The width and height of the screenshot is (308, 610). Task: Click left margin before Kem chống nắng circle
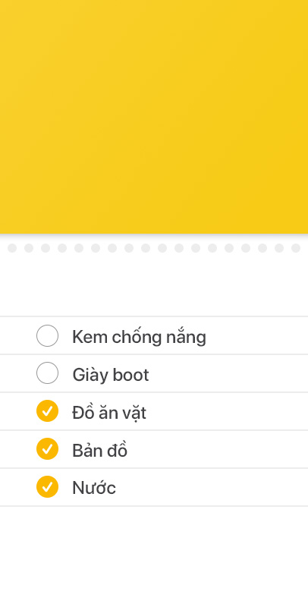coord(18,336)
